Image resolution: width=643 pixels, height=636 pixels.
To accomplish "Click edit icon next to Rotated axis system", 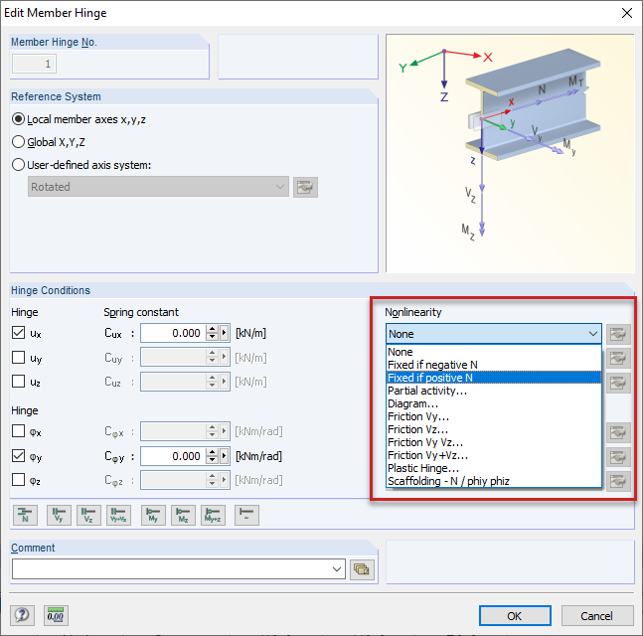I will click(305, 187).
